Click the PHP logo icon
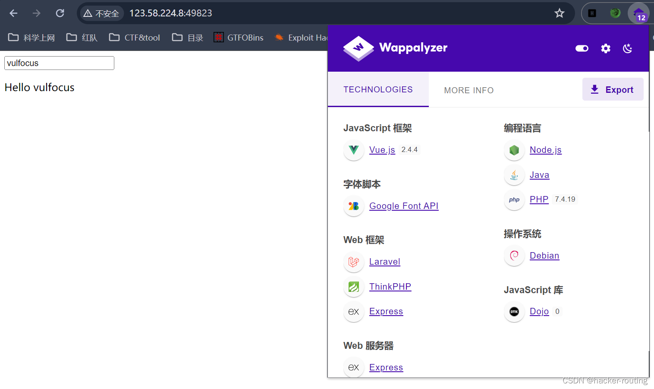The image size is (654, 389). (514, 199)
